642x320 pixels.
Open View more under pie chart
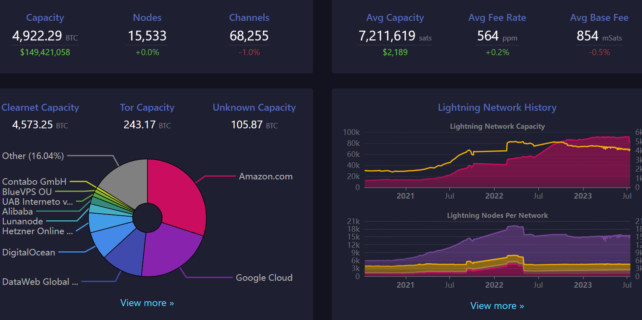[x=147, y=303]
